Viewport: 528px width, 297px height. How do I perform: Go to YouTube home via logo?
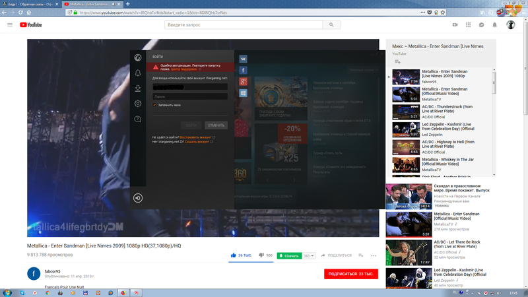click(30, 24)
